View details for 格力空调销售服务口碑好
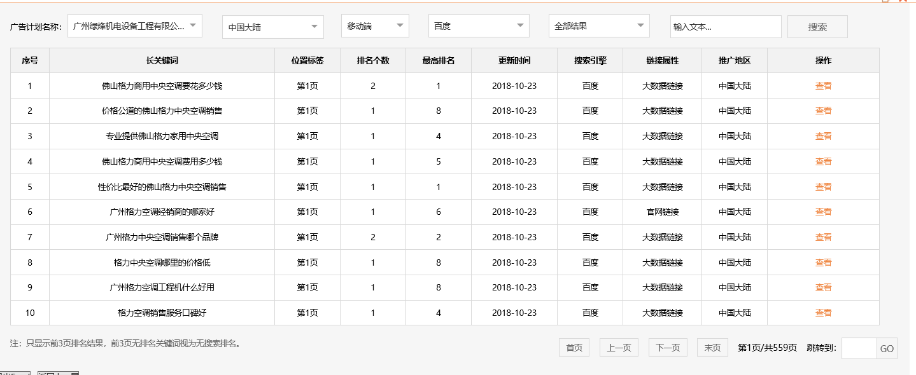This screenshot has width=916, height=375. [823, 313]
